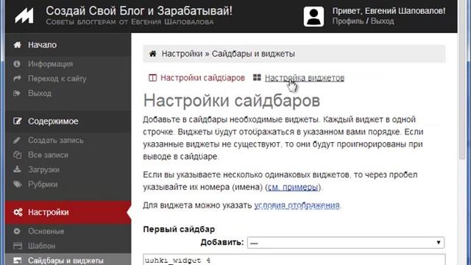Click the pencil icon beside Создать запись
471x265 pixels.
[x=17, y=140]
